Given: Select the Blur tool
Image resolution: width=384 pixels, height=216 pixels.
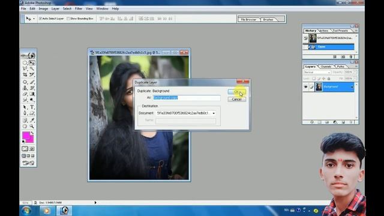Looking at the screenshot, I should pos(25,100).
